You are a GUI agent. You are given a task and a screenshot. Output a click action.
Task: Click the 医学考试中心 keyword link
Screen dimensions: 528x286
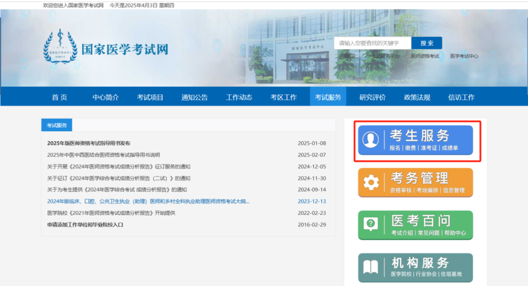(464, 56)
